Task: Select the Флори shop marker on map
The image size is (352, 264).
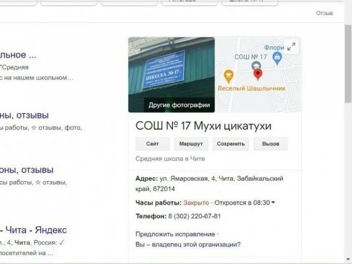Action: click(x=277, y=58)
